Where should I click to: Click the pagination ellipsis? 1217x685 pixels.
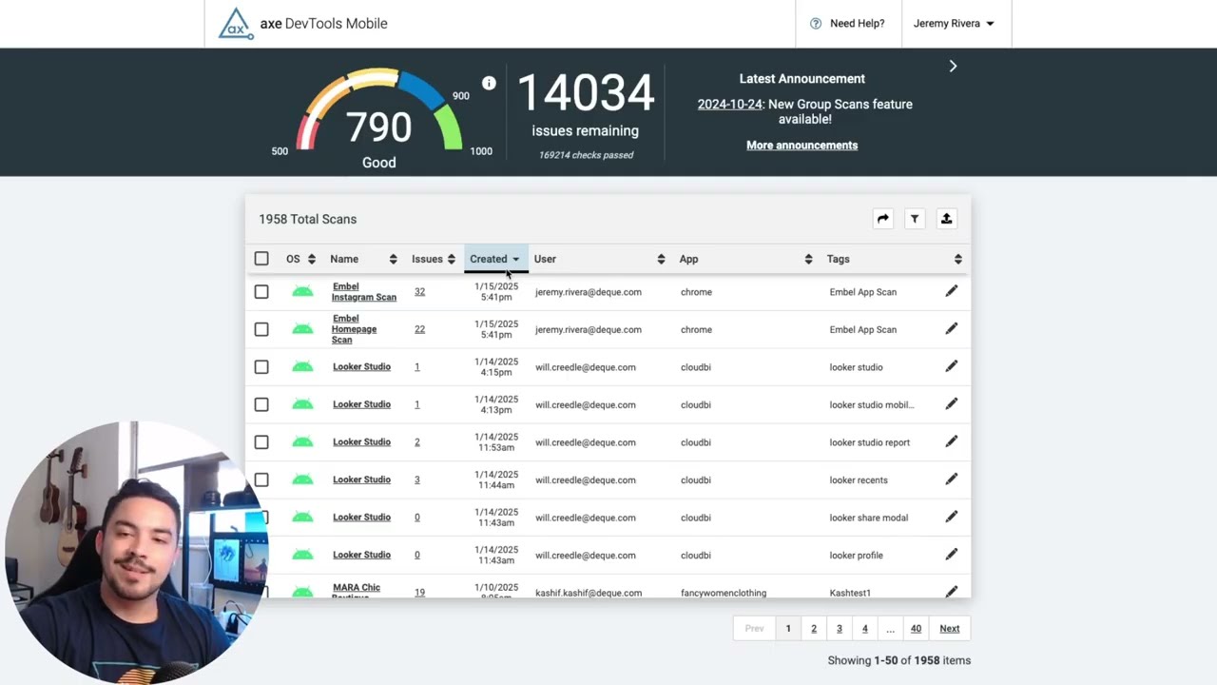(891, 628)
